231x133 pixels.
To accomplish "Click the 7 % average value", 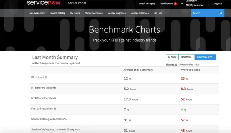I will pos(127,110).
